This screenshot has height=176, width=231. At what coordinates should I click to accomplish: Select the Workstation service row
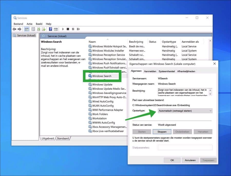tap(108, 118)
